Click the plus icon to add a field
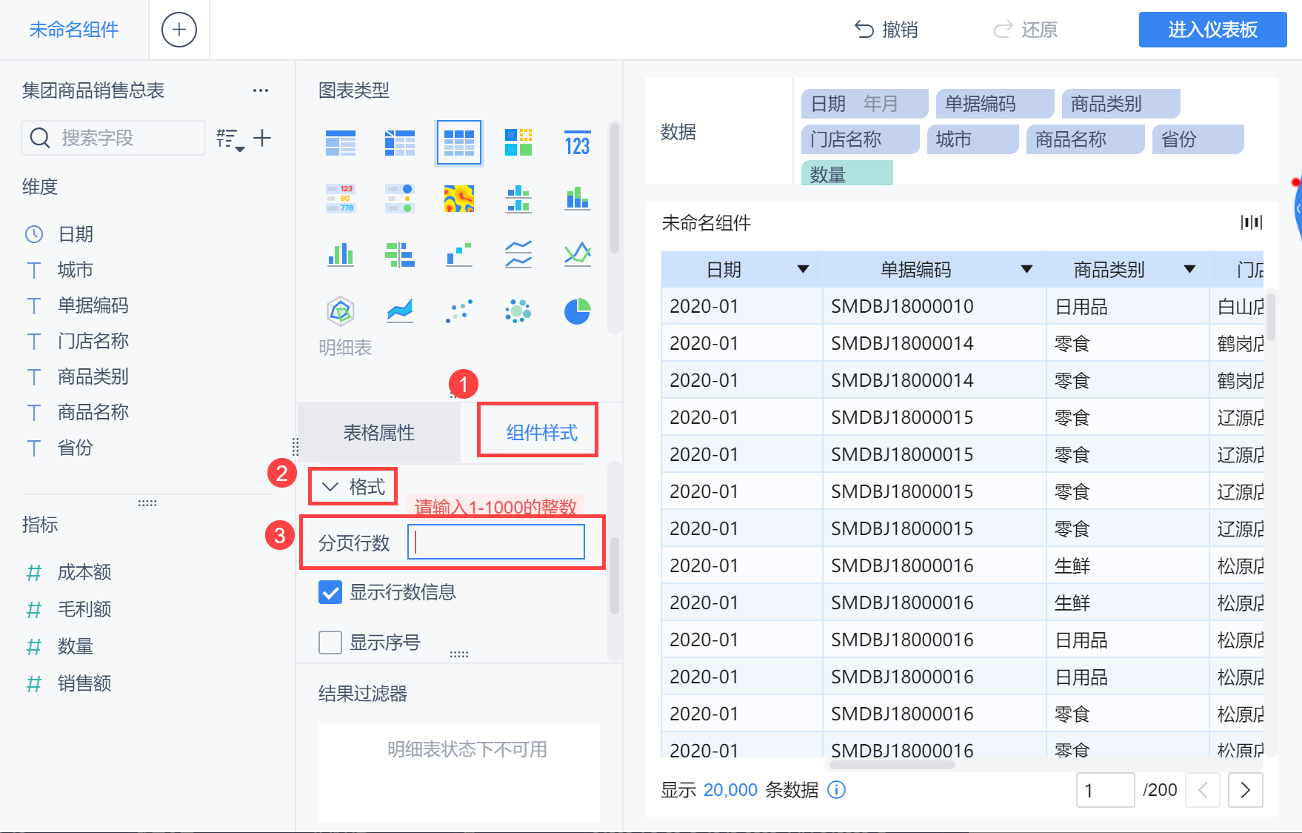This screenshot has height=833, width=1302. tap(262, 138)
